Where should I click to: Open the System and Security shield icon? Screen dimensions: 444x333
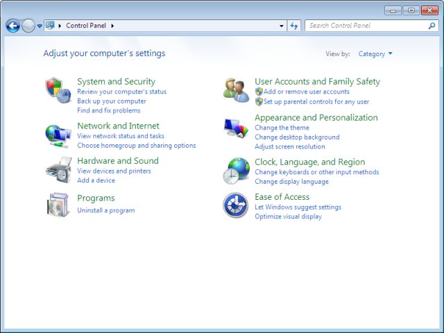(x=58, y=90)
